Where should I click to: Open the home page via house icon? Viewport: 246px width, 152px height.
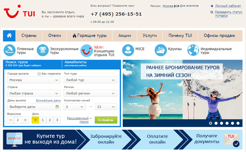9,36
